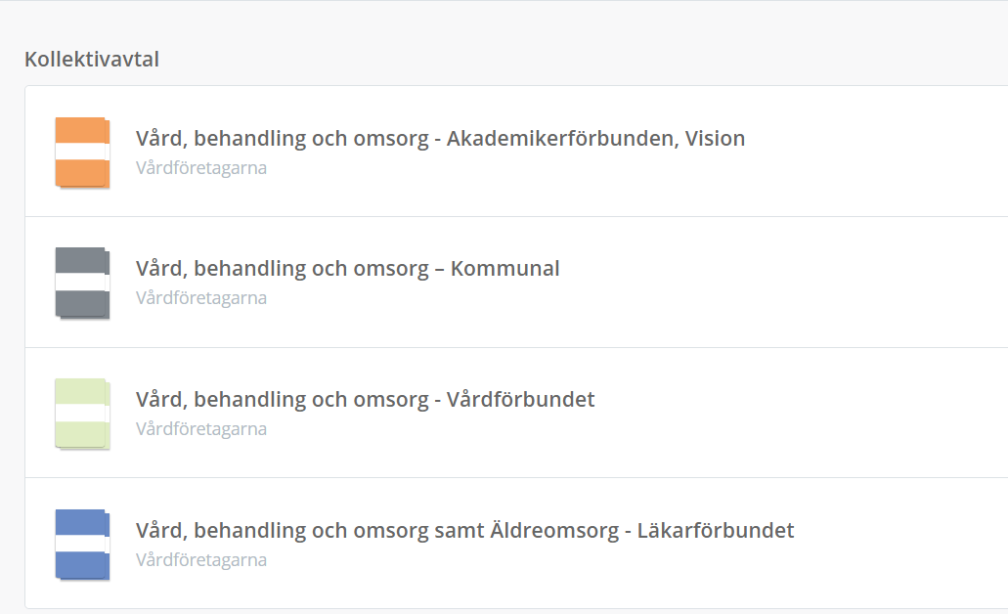Click Vårdföretagarna label below the Vårdförbundet agreement

click(201, 429)
